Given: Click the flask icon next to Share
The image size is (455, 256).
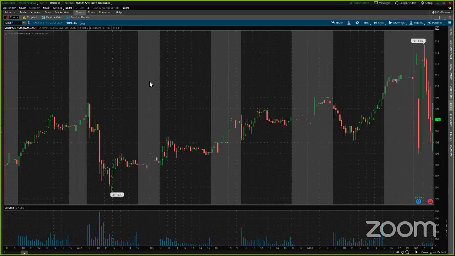Looking at the screenshot, I should point(349,23).
